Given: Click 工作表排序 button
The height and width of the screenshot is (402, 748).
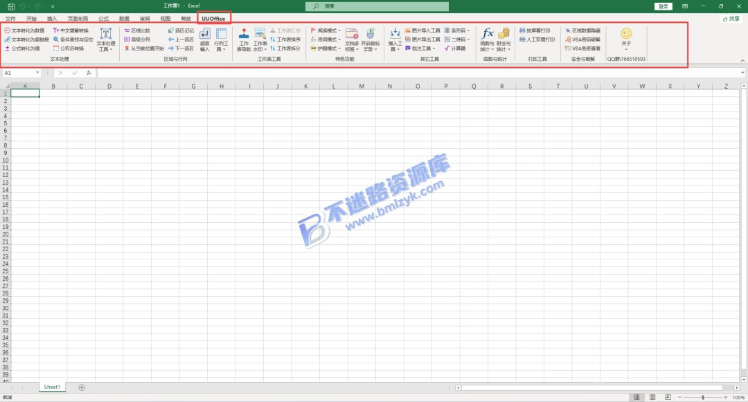Looking at the screenshot, I should (x=285, y=39).
